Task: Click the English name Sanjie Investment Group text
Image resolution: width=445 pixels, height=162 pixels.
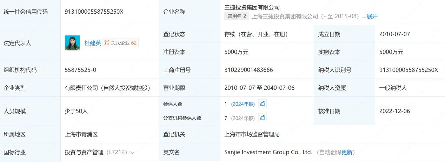Action: point(268,152)
